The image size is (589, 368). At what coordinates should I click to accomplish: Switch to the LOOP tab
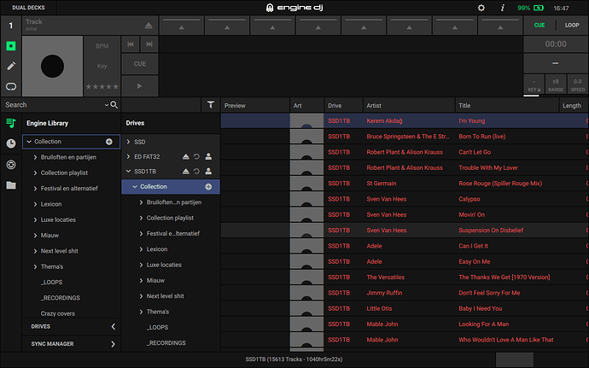[572, 25]
